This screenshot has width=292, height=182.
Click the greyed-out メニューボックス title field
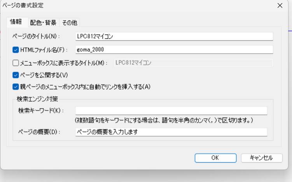193,62
